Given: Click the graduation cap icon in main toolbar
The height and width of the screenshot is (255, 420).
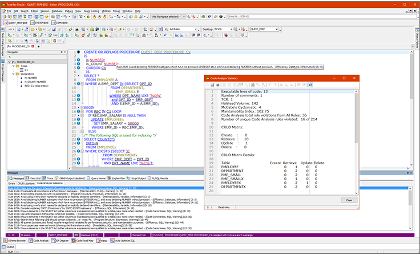Looking at the screenshot, I should pos(221,17).
